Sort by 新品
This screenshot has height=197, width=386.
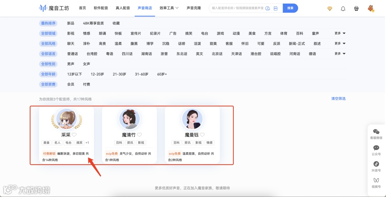tap(71, 23)
